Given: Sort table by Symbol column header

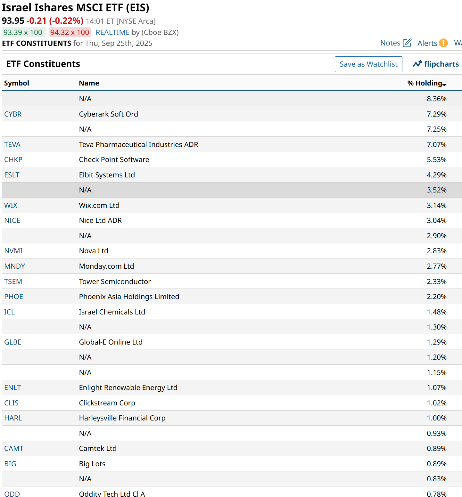Looking at the screenshot, I should 17,83.
